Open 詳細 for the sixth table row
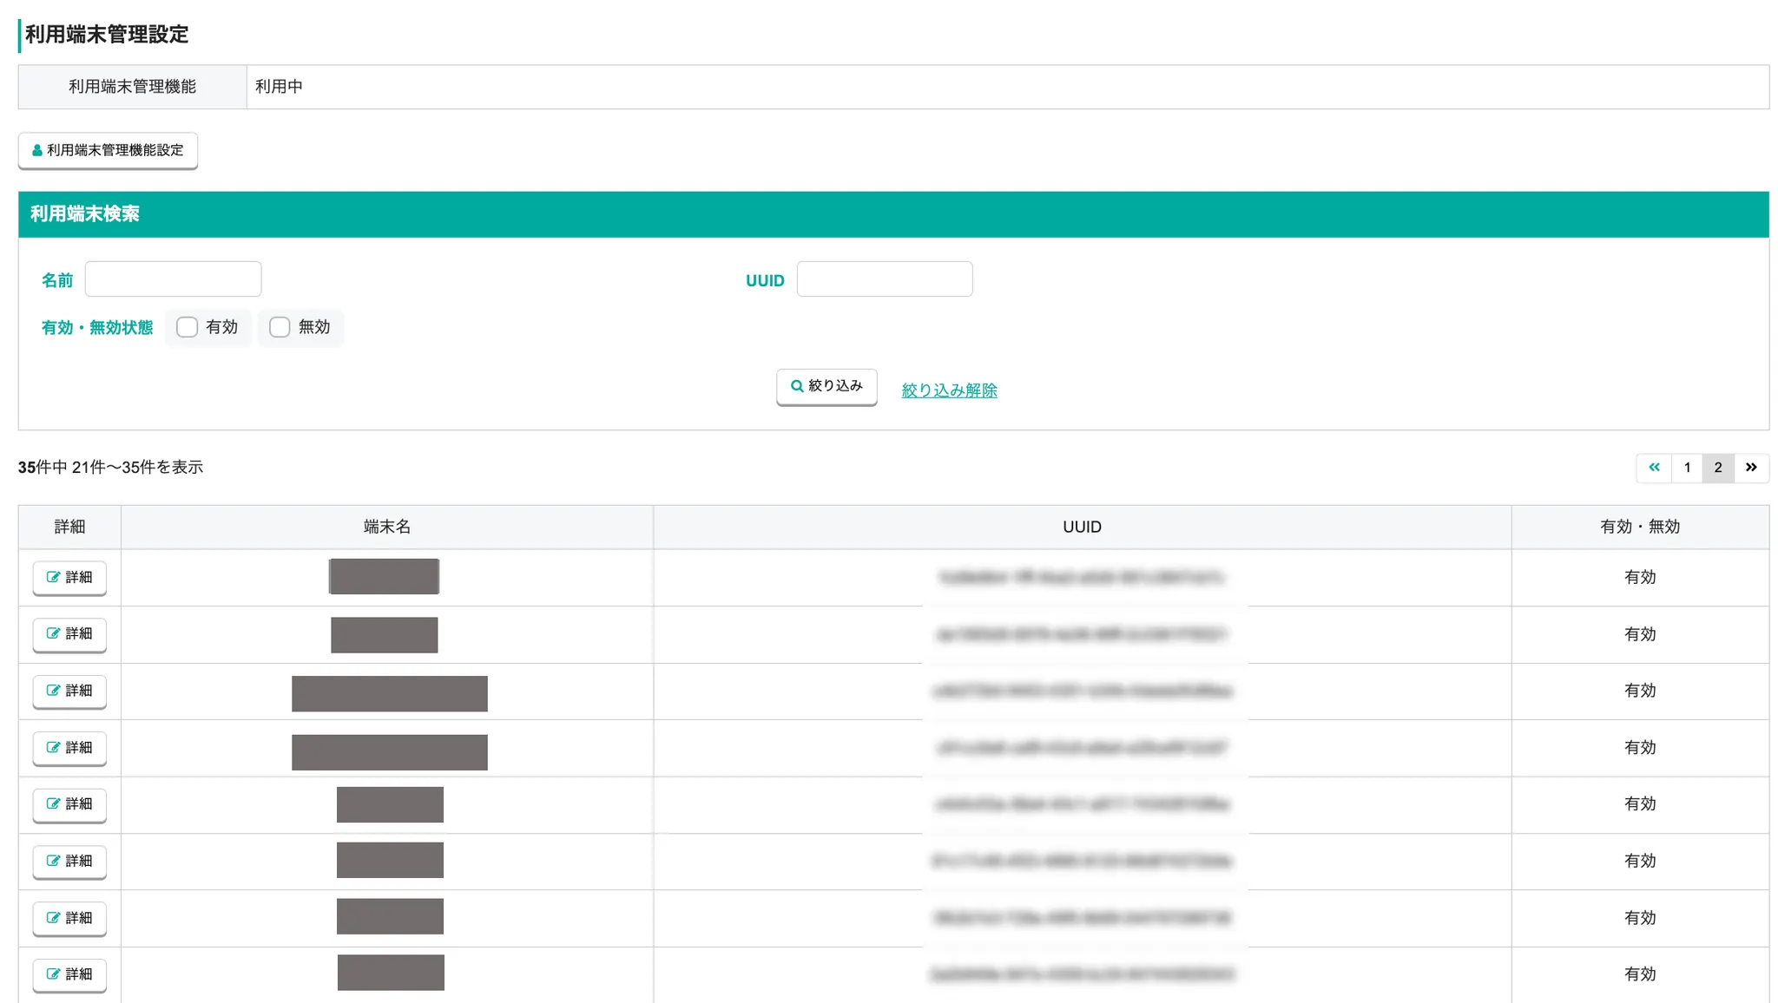Viewport: 1778px width, 1003px height. (69, 862)
